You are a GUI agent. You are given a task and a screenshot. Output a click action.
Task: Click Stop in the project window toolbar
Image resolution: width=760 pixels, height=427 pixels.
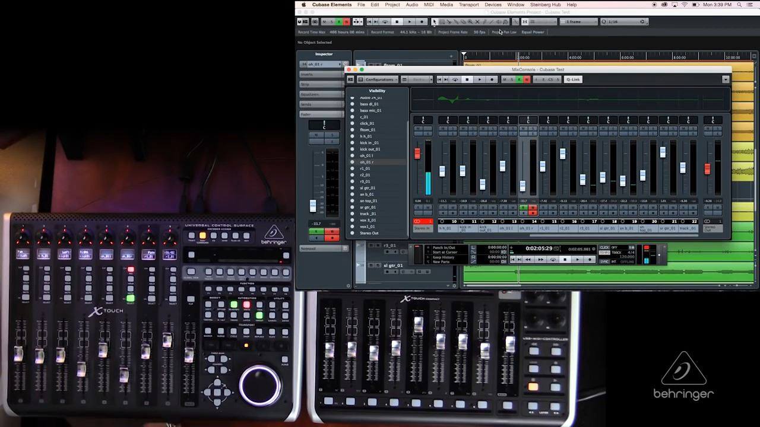[x=397, y=22]
